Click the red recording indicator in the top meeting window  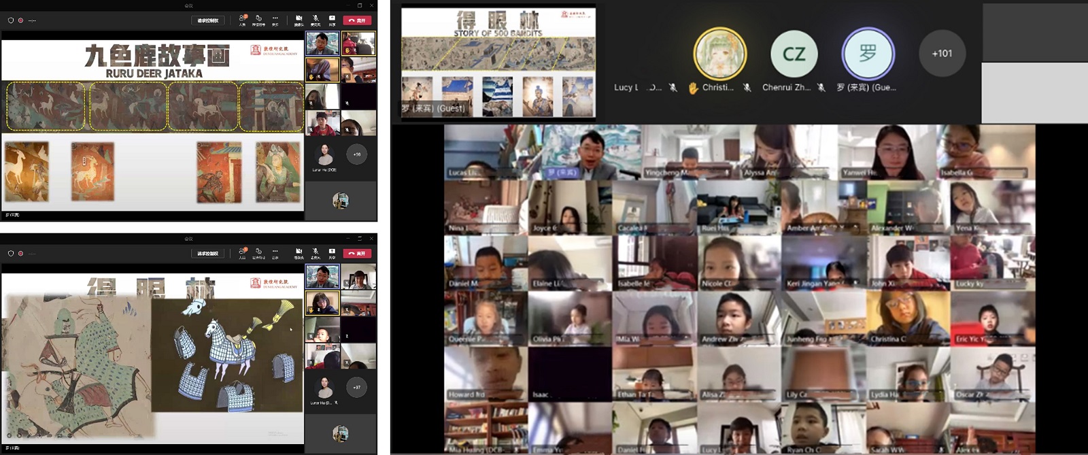coord(20,20)
